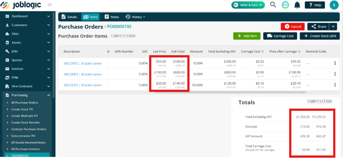
Task: Click the VAT Amount £36.30 value
Action: [305, 136]
